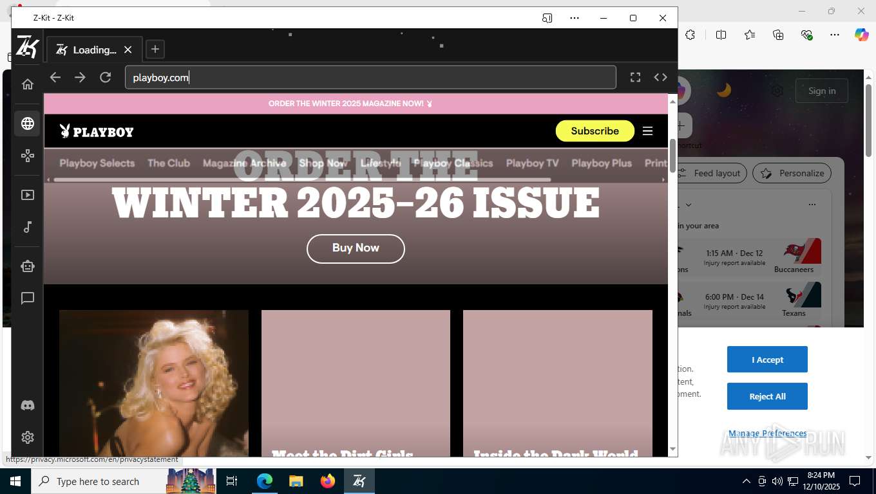Click Personalize in Edge window
Screen dimensions: 876x494
[x=792, y=173]
